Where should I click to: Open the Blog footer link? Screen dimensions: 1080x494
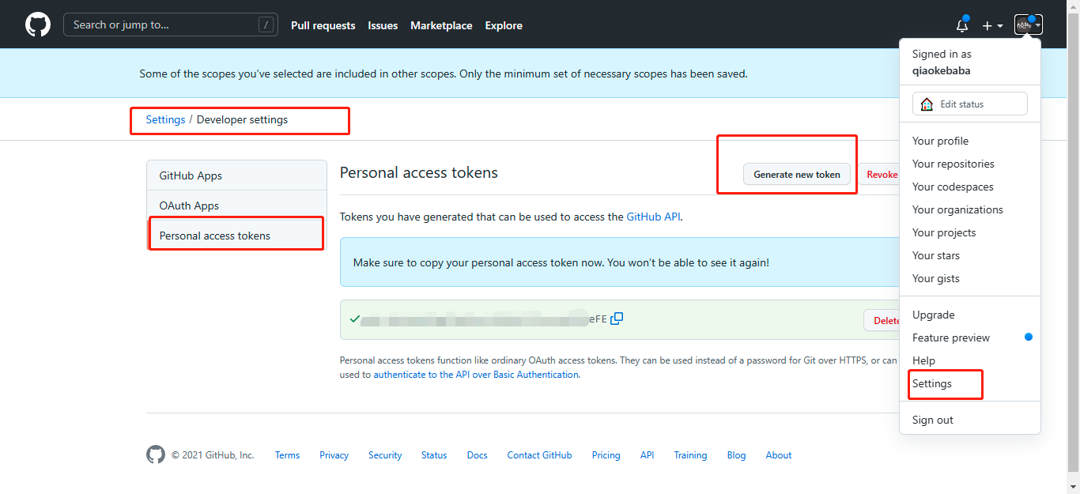pyautogui.click(x=736, y=455)
